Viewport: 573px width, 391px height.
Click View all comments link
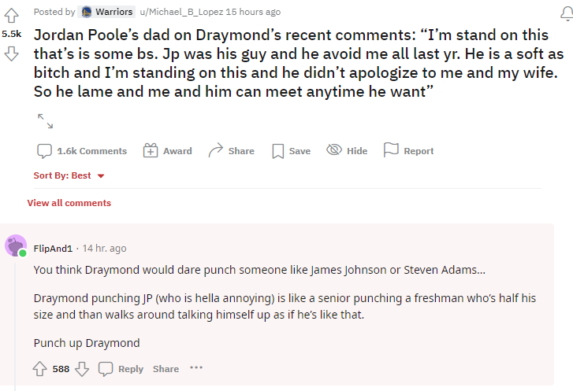pos(69,203)
